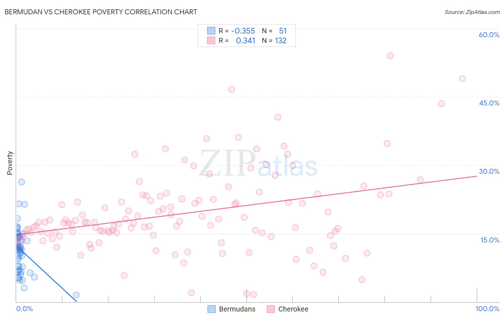Click the pink Cherokee legend swatch at bottom

(271, 309)
